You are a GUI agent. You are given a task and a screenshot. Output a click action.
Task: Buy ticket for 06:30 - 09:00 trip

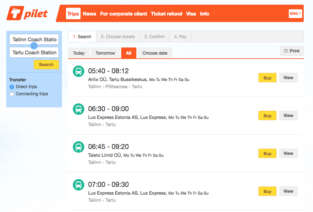pos(267,115)
